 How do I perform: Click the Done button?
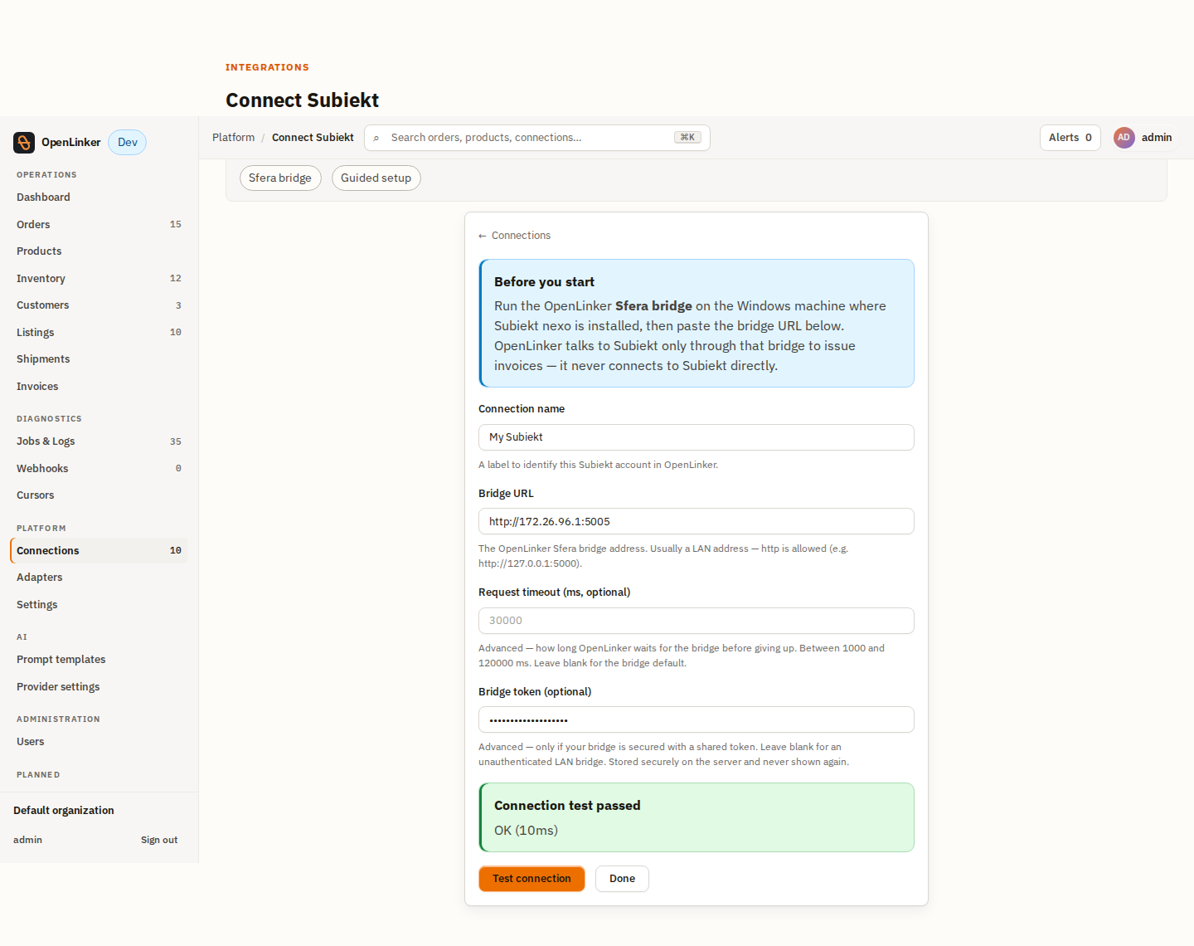(622, 879)
